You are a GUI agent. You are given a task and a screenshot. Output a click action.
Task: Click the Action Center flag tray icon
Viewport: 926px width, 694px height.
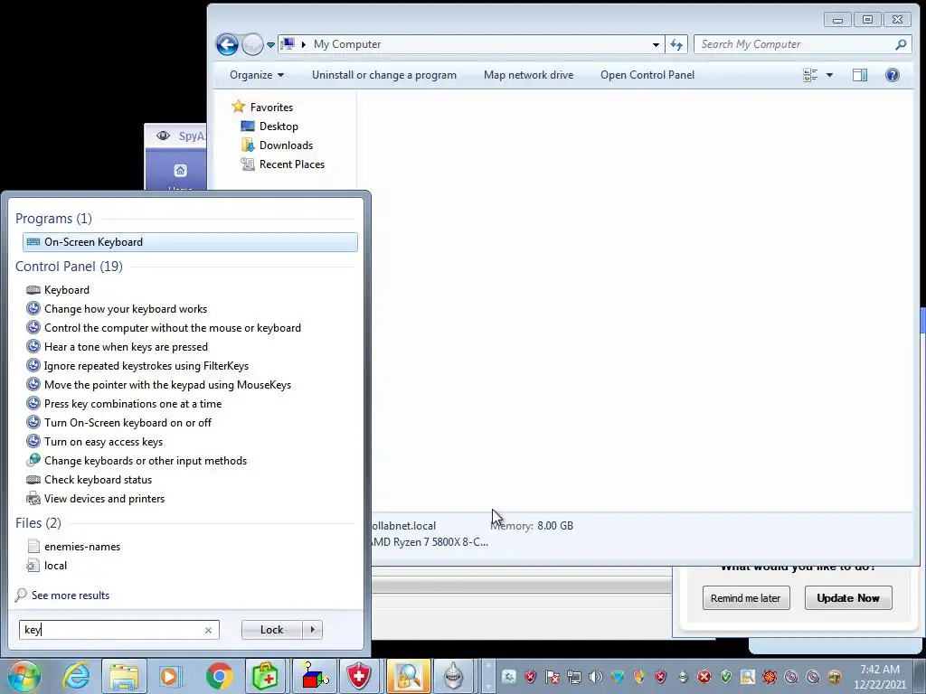tap(552, 677)
